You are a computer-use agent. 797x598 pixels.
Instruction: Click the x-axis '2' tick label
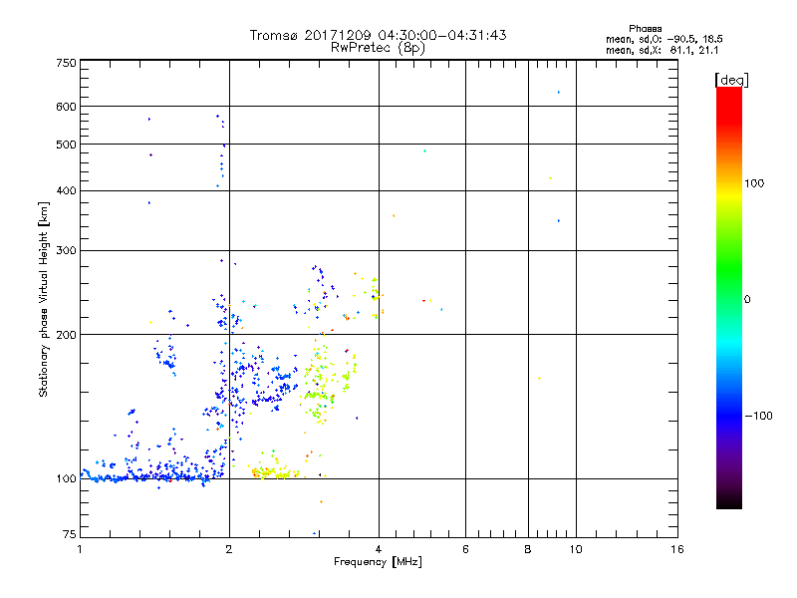click(229, 549)
